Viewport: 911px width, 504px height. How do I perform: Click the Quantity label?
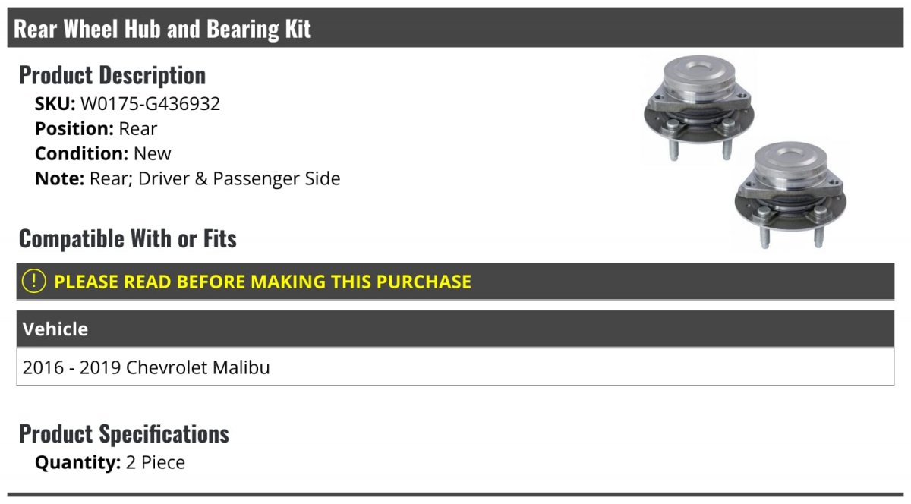pyautogui.click(x=77, y=462)
